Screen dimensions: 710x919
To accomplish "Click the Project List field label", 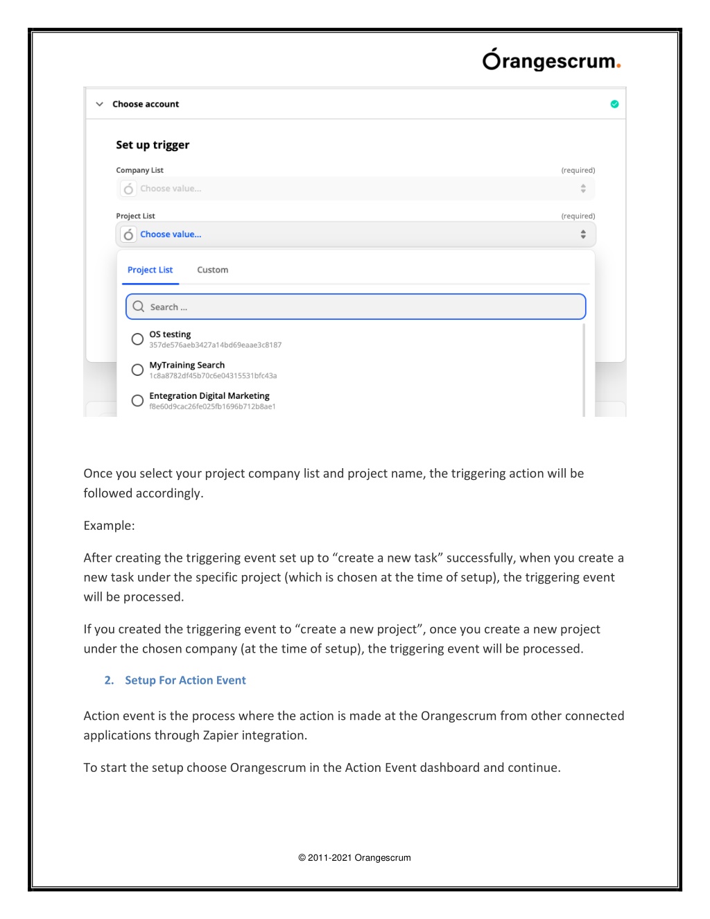I will tap(136, 216).
